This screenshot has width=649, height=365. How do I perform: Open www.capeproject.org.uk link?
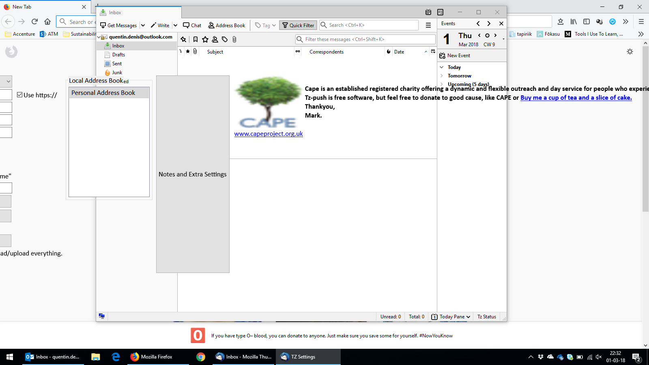tap(269, 134)
